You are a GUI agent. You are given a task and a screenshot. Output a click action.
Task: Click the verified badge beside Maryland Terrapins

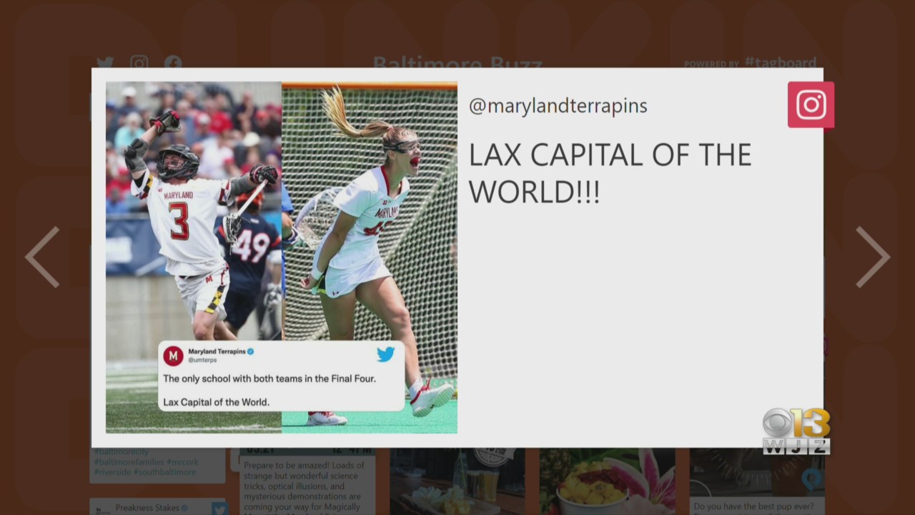click(251, 351)
